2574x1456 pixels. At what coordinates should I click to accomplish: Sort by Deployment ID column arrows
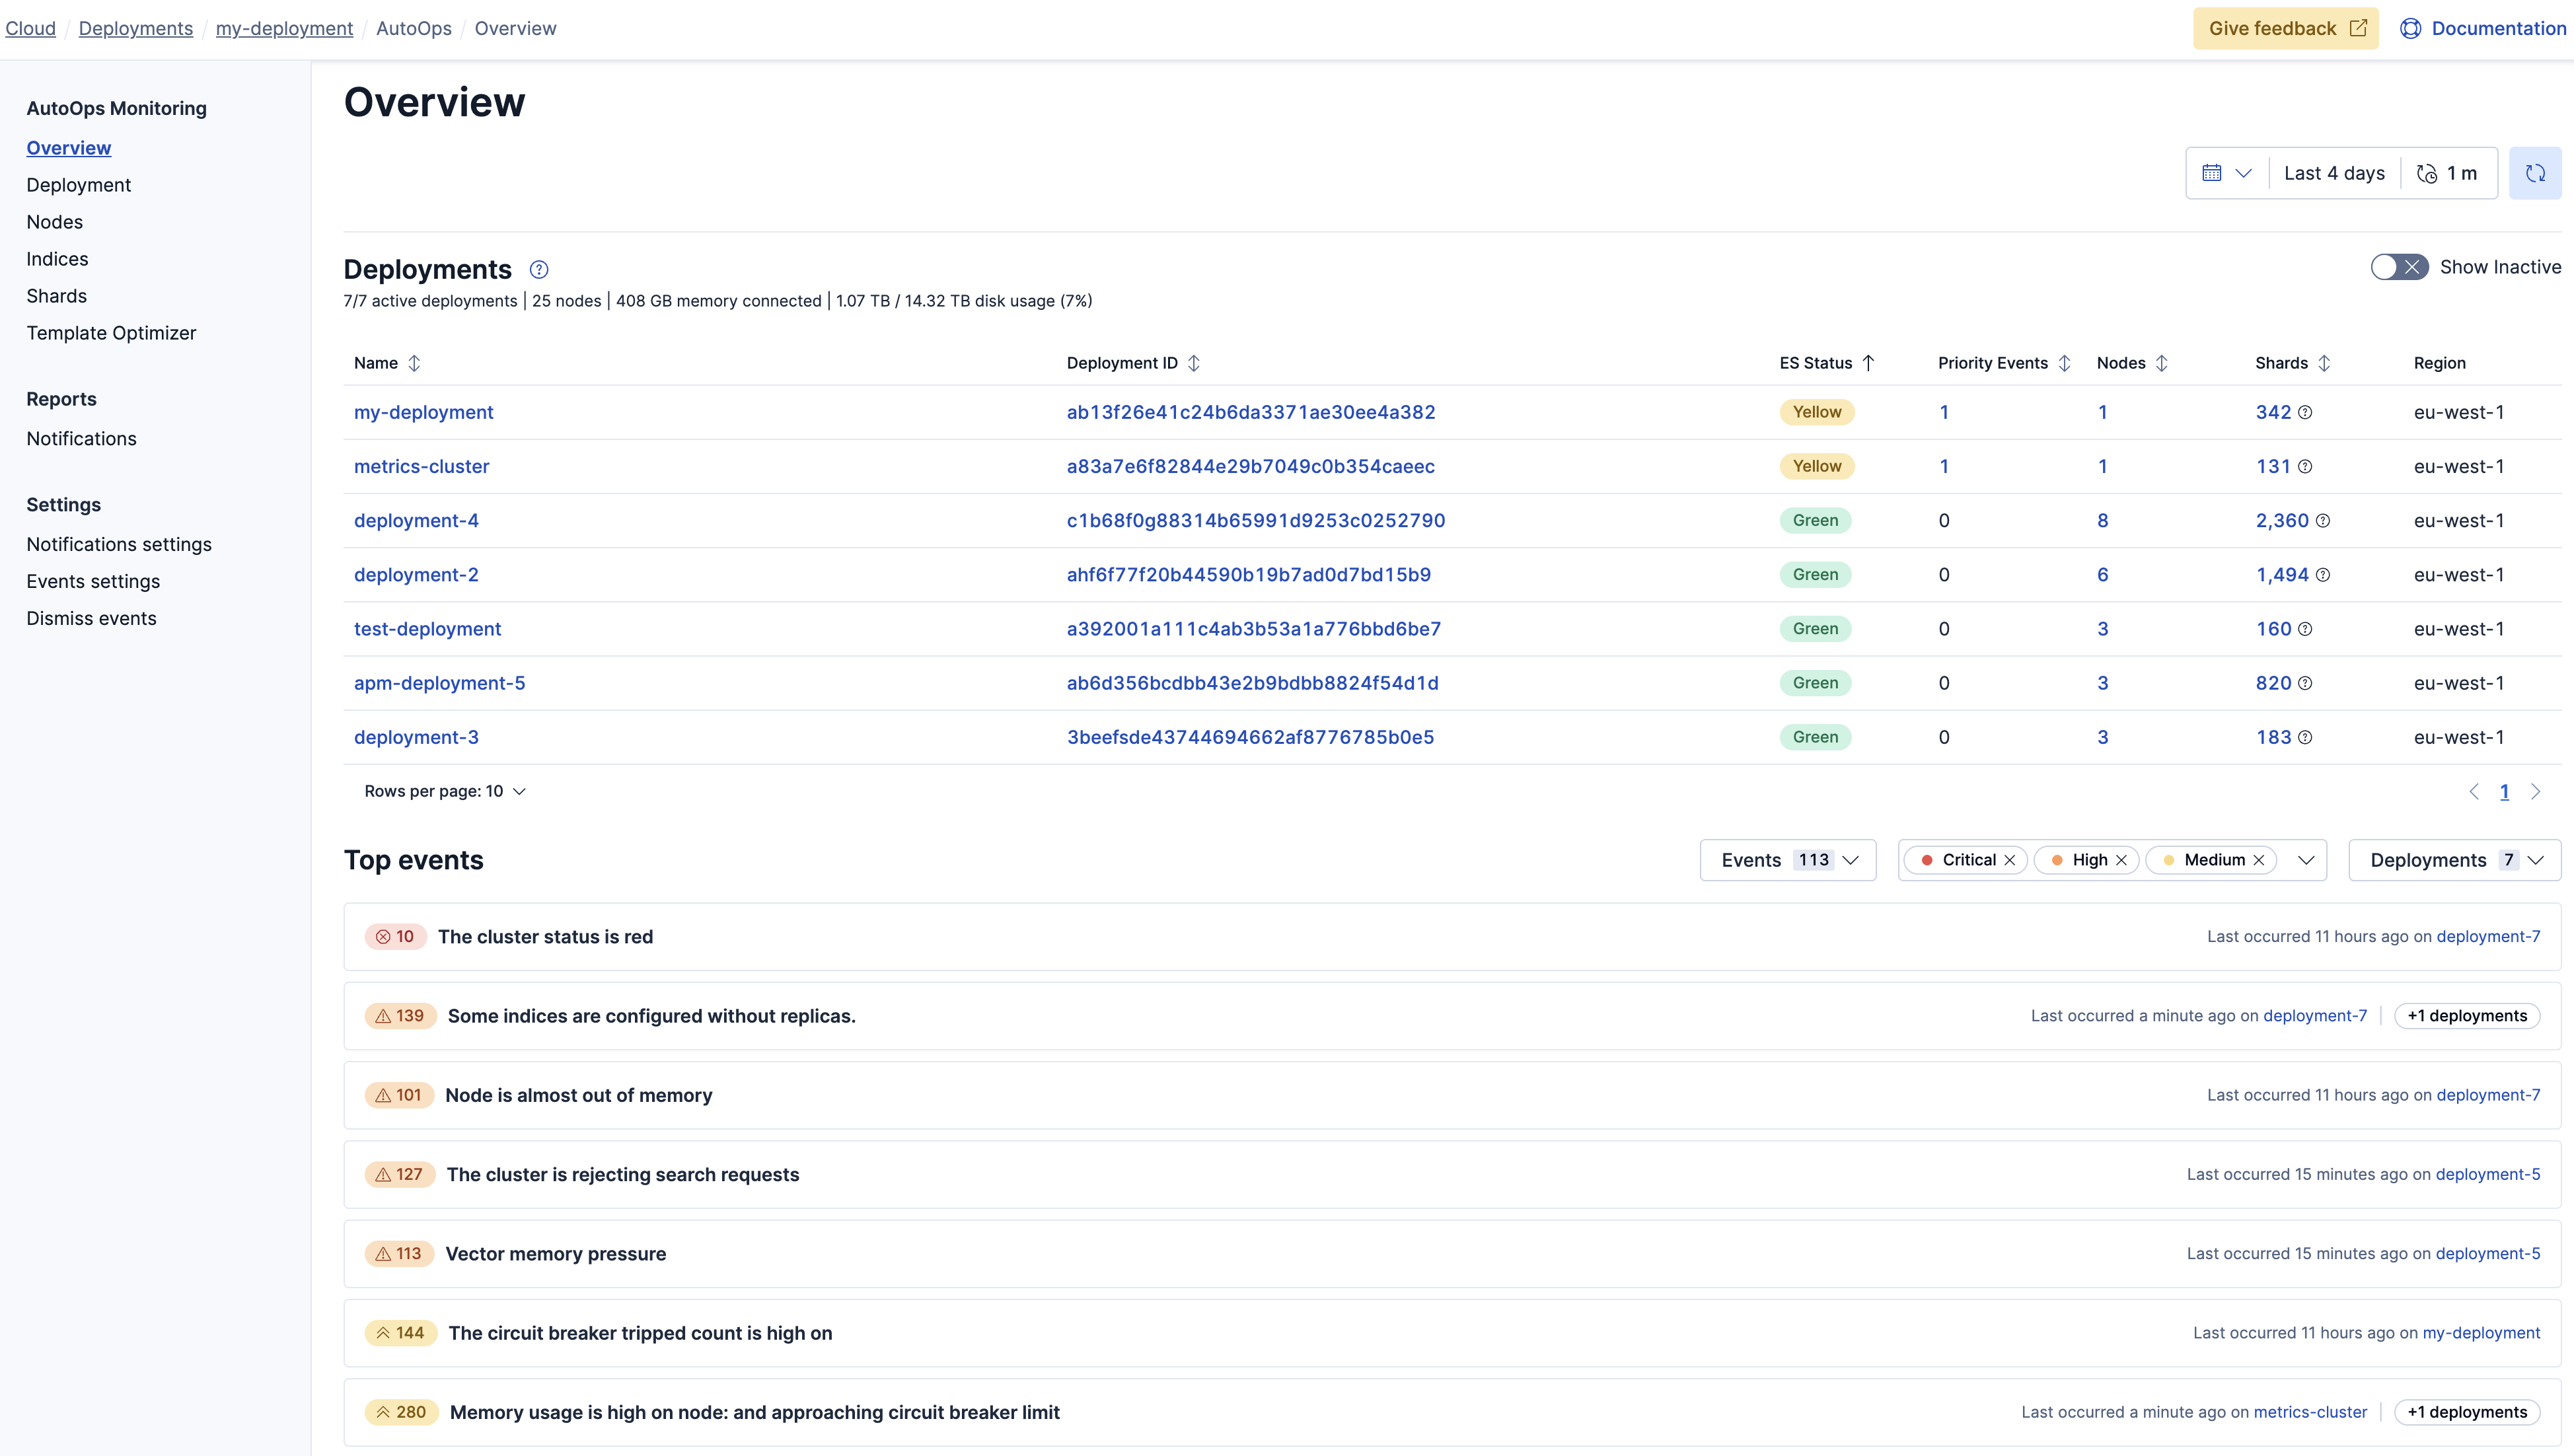click(1193, 363)
